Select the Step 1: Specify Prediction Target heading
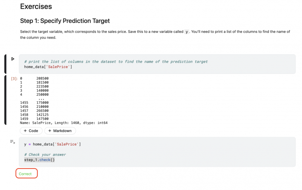Image resolution: width=302 pixels, height=190 pixels. (65, 21)
